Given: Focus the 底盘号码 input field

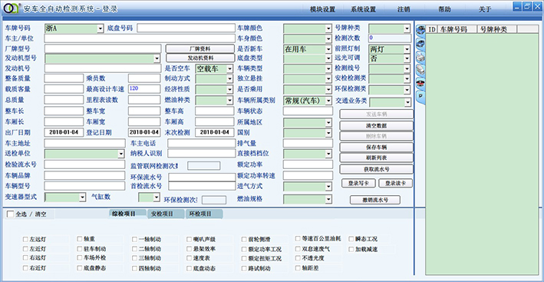Looking at the screenshot, I should click(186, 28).
